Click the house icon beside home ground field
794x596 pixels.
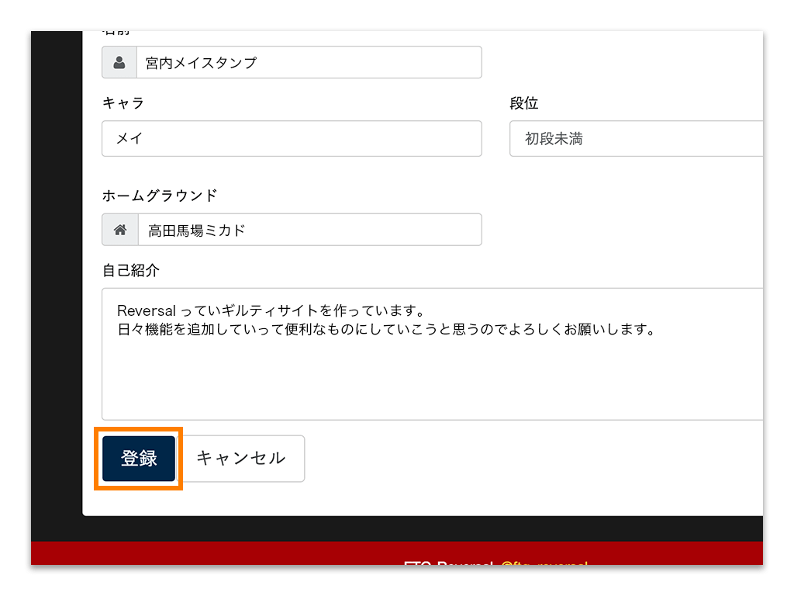(120, 230)
